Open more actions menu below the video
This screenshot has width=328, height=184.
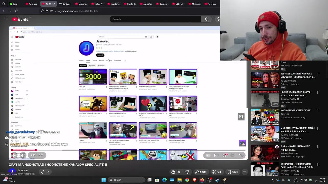(245, 172)
